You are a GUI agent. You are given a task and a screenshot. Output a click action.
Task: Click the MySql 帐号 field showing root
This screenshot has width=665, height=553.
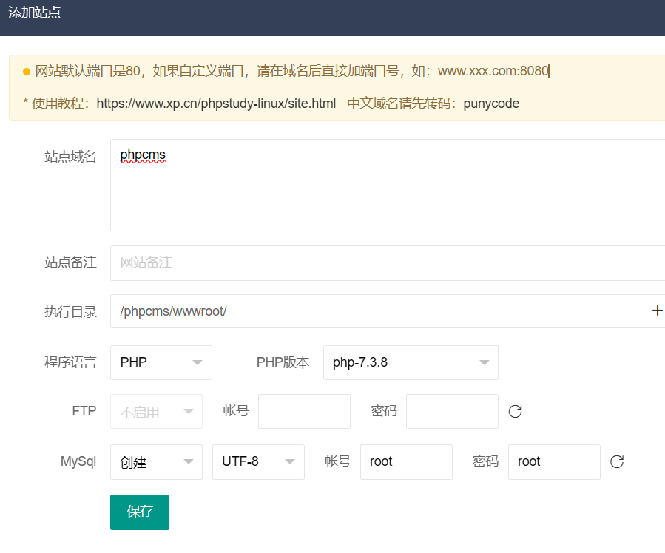[406, 462]
